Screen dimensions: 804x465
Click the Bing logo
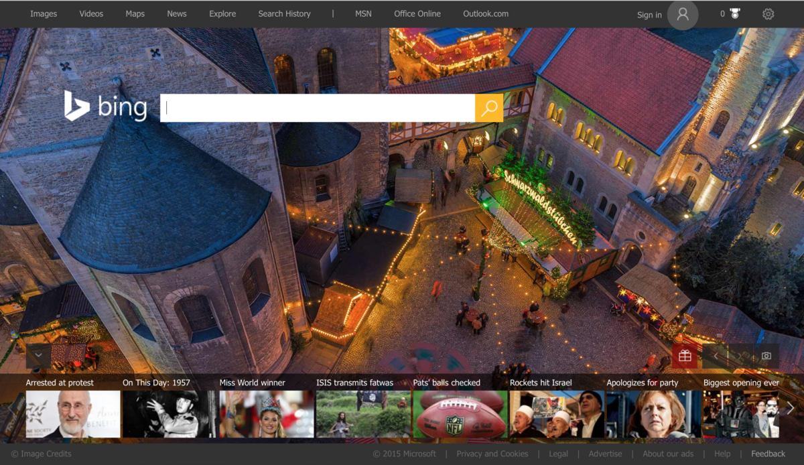pyautogui.click(x=105, y=106)
